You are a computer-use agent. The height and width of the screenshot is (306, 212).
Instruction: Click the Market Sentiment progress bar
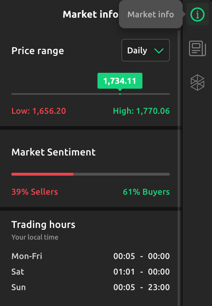click(91, 174)
